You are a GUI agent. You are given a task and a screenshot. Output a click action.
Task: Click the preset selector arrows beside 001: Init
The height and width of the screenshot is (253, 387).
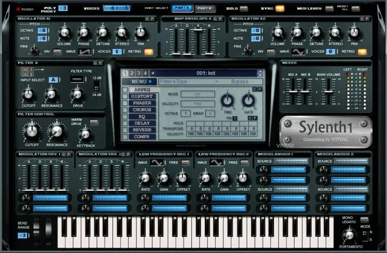(260, 73)
